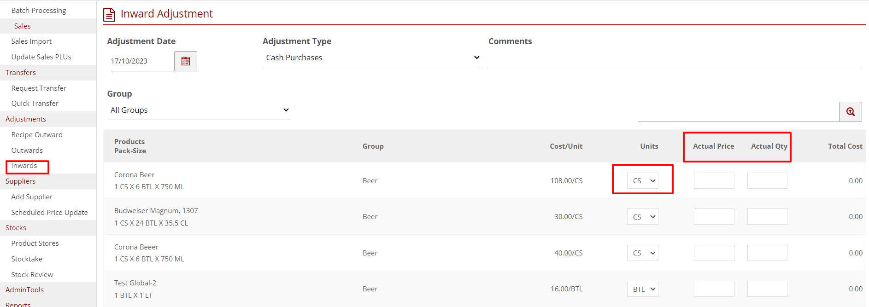Go to Recipe Outward adjustments
Image resolution: width=869 pixels, height=307 pixels.
pyautogui.click(x=37, y=135)
